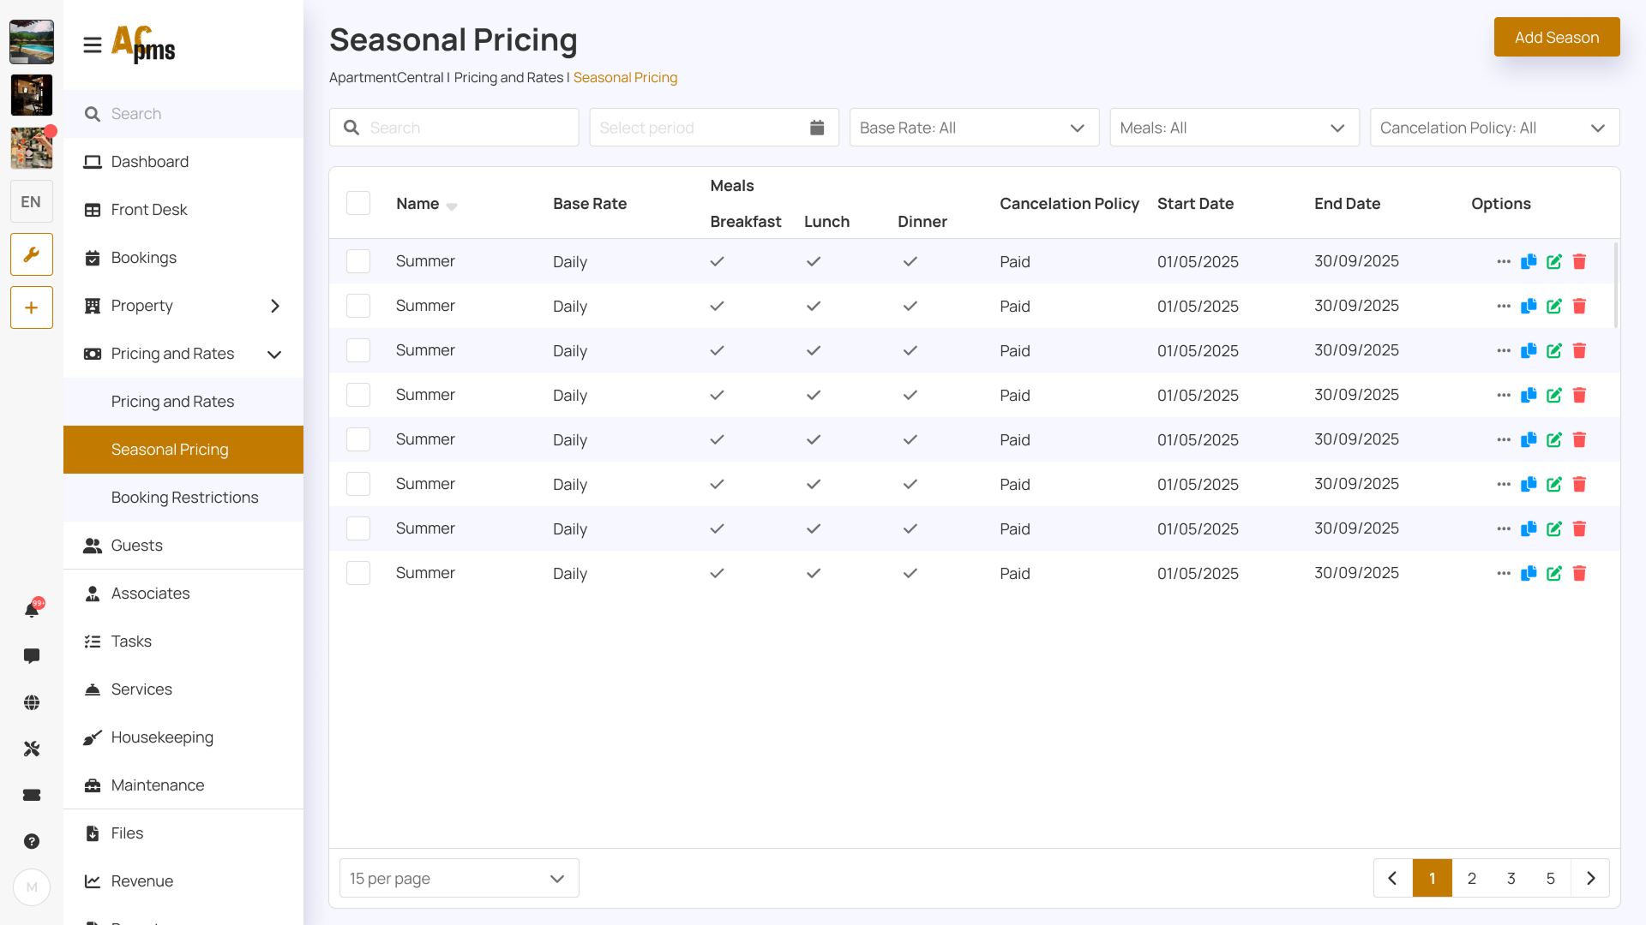The height and width of the screenshot is (925, 1646).
Task: Click the Add Season button
Action: point(1557,37)
